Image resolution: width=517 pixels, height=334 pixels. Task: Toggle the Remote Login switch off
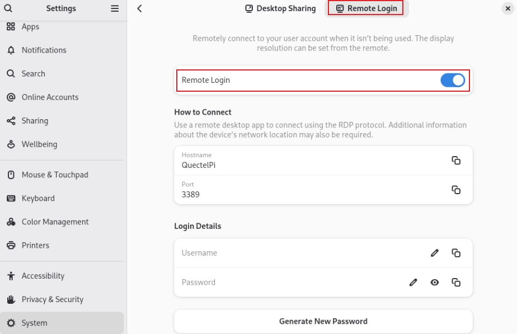(x=452, y=80)
